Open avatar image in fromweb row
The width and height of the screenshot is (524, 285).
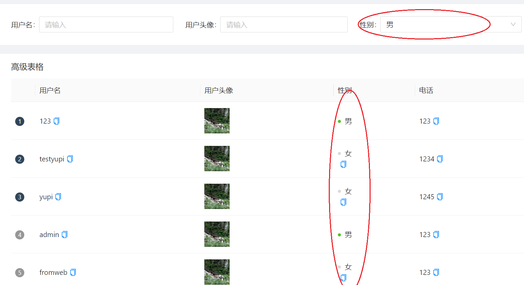(217, 272)
